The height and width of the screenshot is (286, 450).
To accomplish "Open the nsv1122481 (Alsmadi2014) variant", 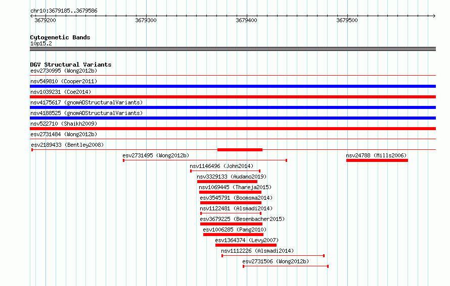I will pos(236,208).
